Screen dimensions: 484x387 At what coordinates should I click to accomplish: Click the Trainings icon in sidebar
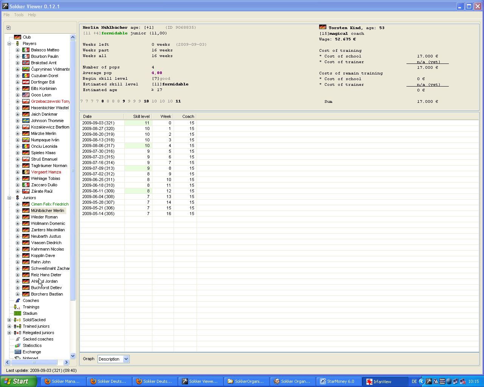pyautogui.click(x=17, y=307)
